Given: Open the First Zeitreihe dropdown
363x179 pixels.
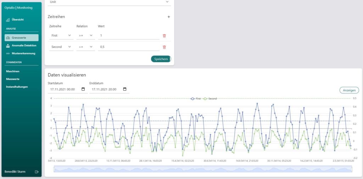Looking at the screenshot, I should click(x=61, y=36).
